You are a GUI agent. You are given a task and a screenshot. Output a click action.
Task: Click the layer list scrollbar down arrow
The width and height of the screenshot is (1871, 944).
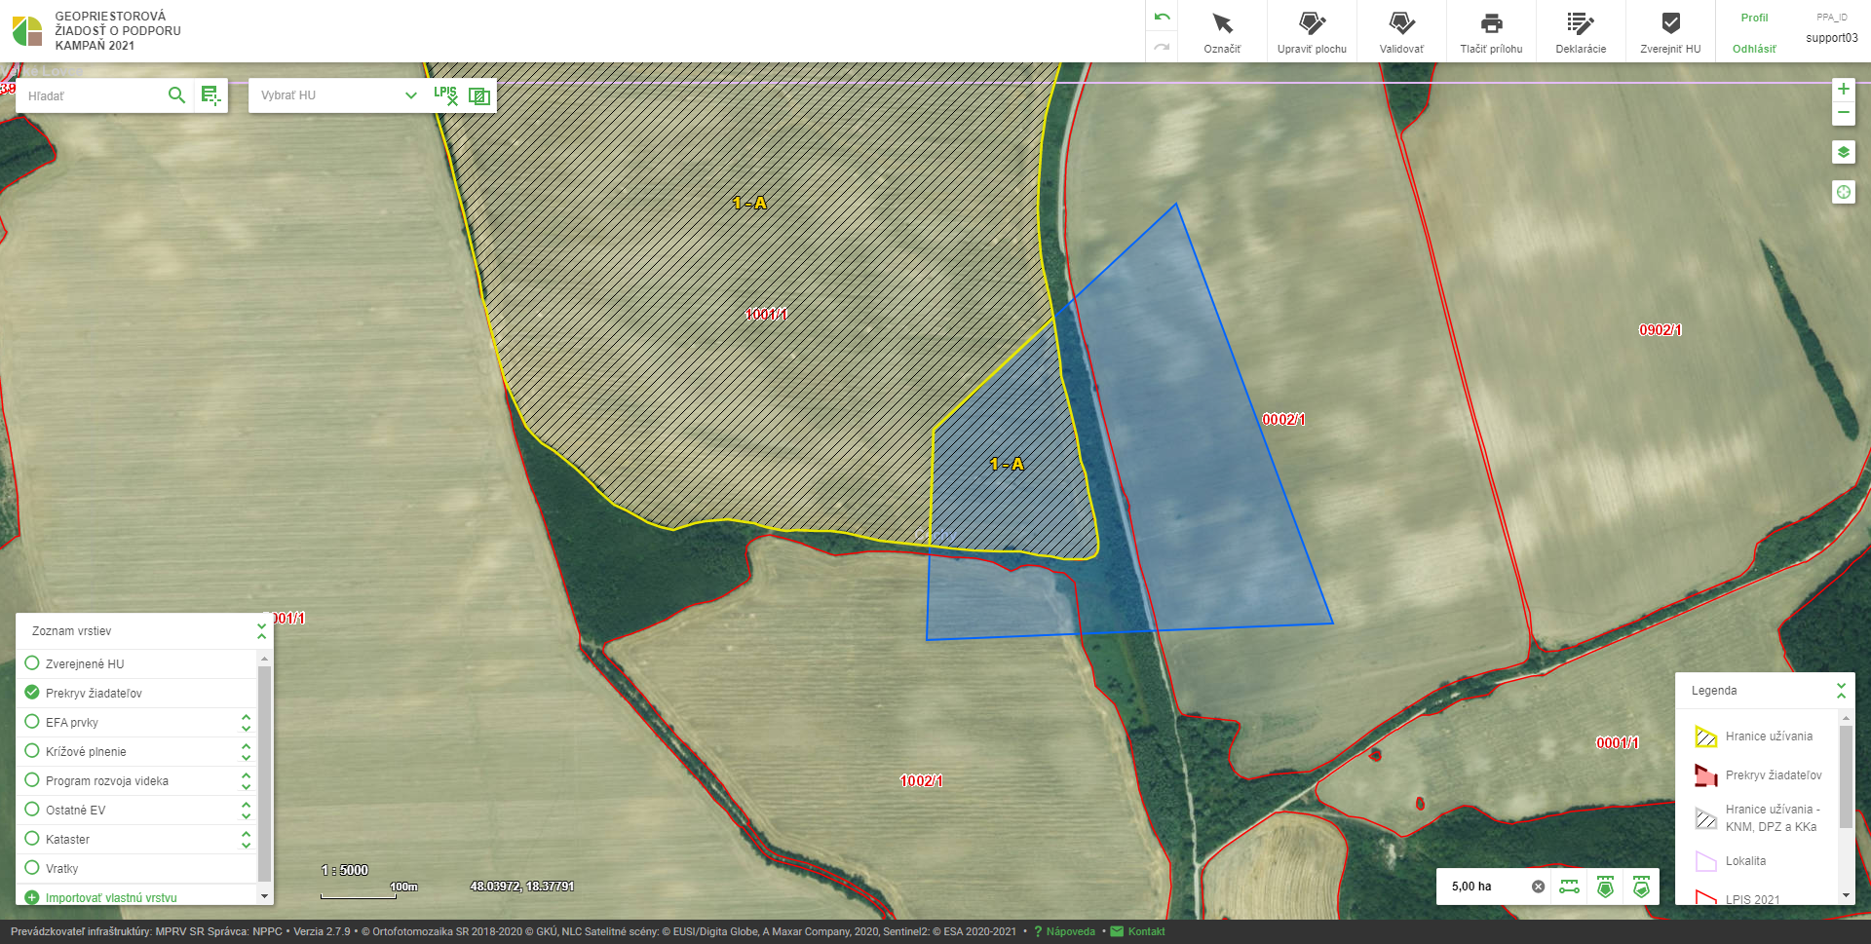click(x=264, y=895)
